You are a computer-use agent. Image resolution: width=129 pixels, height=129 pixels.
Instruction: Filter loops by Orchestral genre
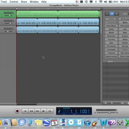click(x=111, y=46)
